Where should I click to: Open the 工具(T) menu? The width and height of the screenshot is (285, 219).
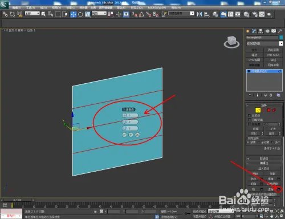[x=30, y=7]
